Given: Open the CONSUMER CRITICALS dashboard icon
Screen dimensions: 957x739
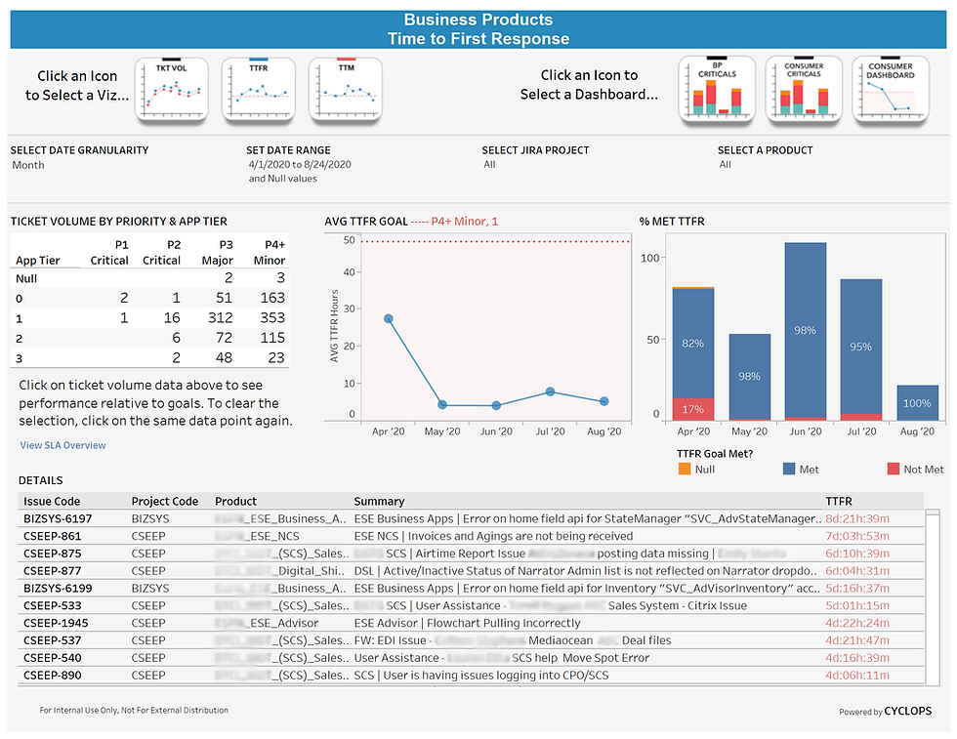Looking at the screenshot, I should pos(804,90).
